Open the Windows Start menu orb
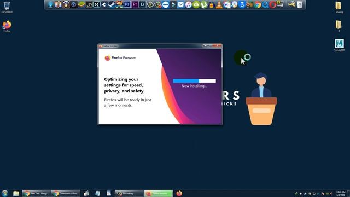 [x=5, y=193]
